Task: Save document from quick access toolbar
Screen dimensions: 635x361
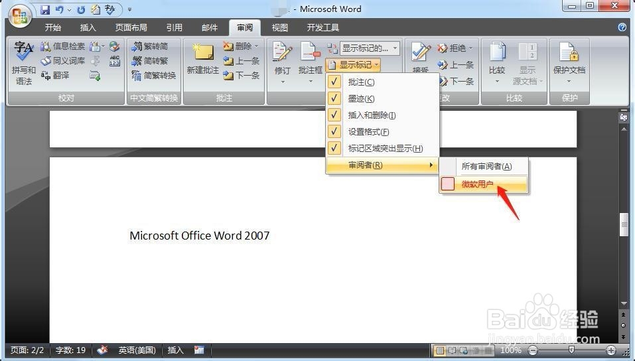Action: pyautogui.click(x=45, y=9)
